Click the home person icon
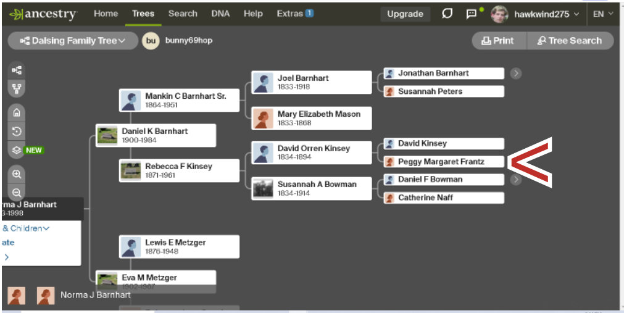Screen dimensions: 624x313 click(17, 112)
